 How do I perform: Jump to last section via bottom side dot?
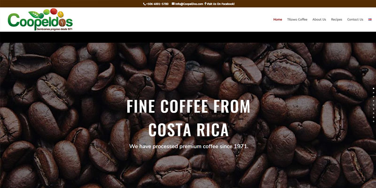[374, 121]
